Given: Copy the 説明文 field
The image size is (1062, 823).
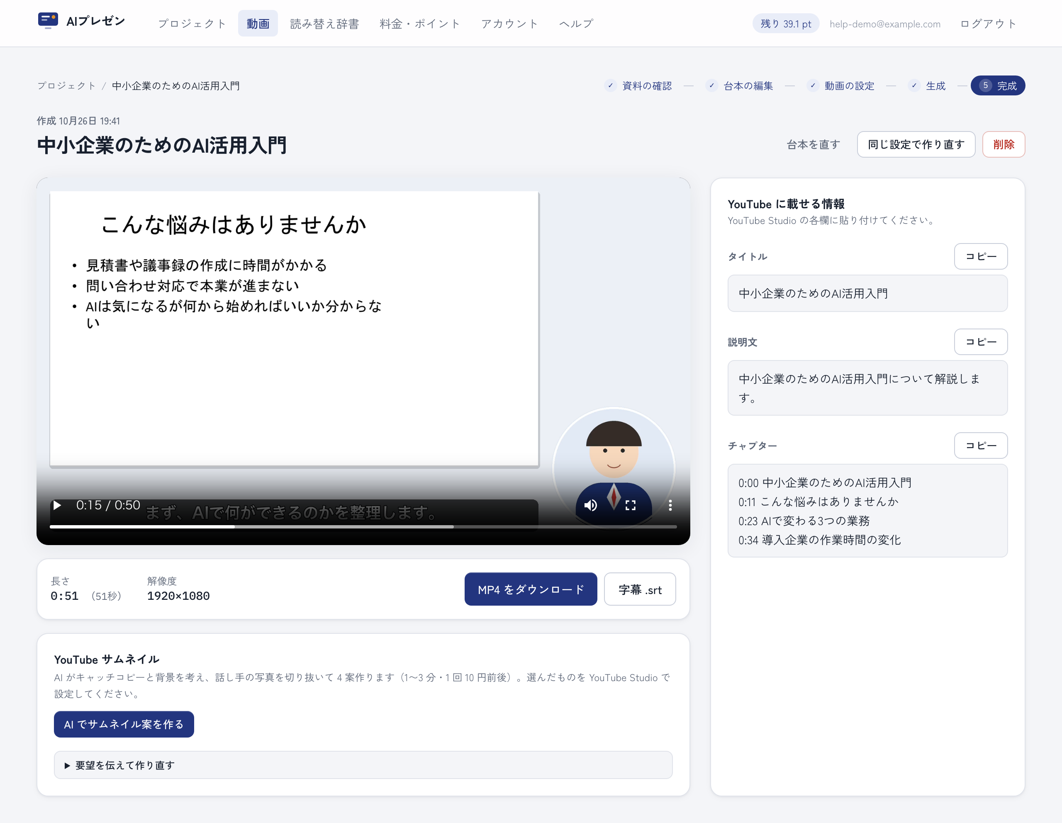Looking at the screenshot, I should click(980, 342).
